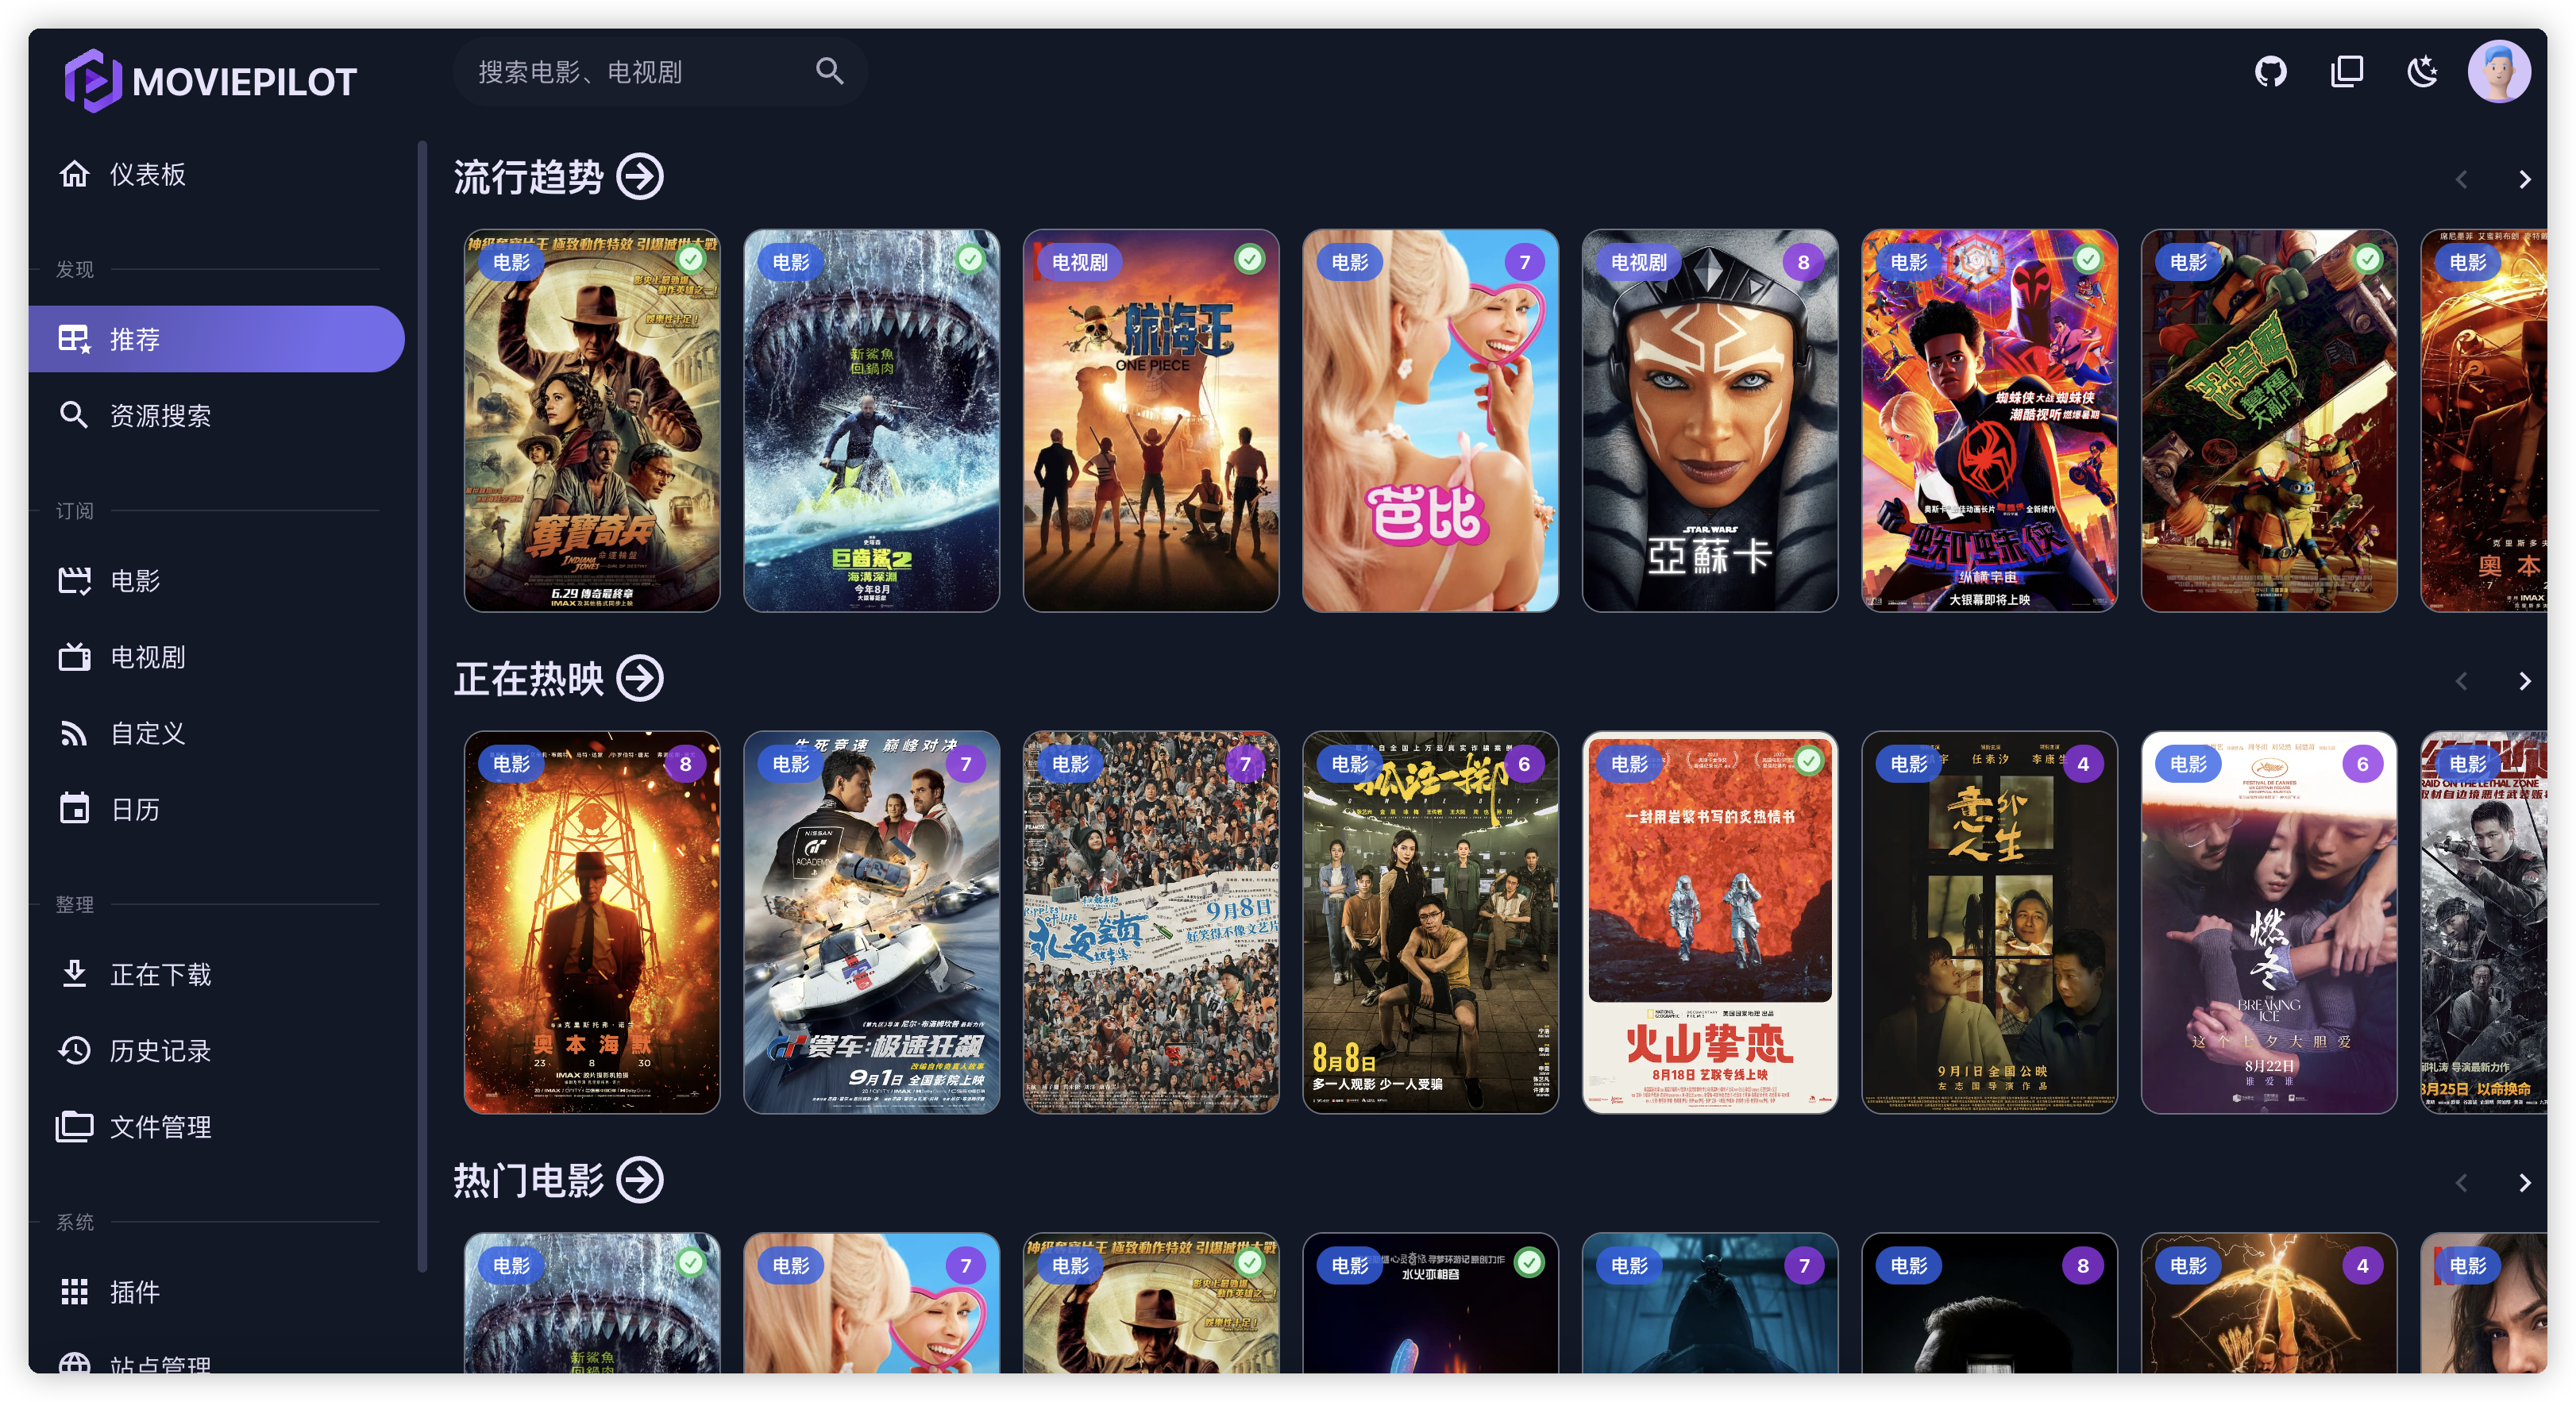Viewport: 2576px width, 1402px height.
Task: Open the user avatar menu
Action: tap(2498, 72)
